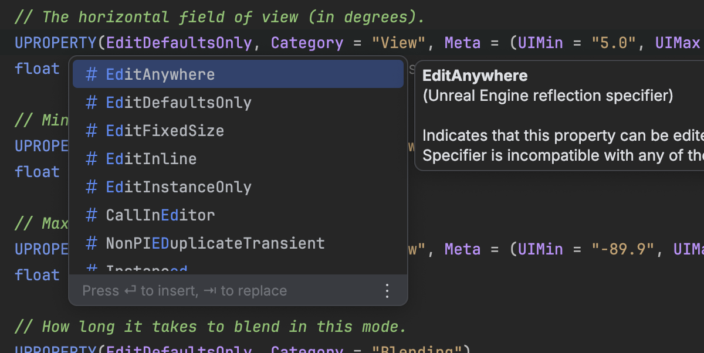Select the EditAnywhere completion suggestion
Viewport: 704px width, 353px height.
point(160,74)
